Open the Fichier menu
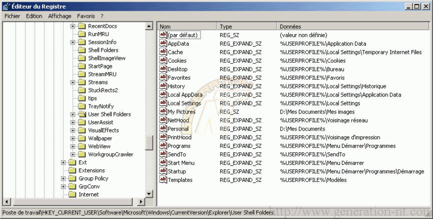433x219 pixels. click(13, 16)
